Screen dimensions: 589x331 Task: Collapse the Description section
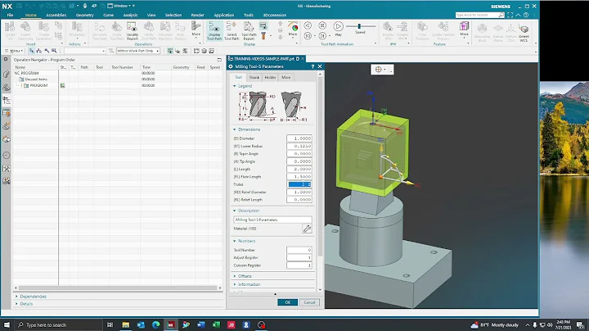(x=235, y=211)
